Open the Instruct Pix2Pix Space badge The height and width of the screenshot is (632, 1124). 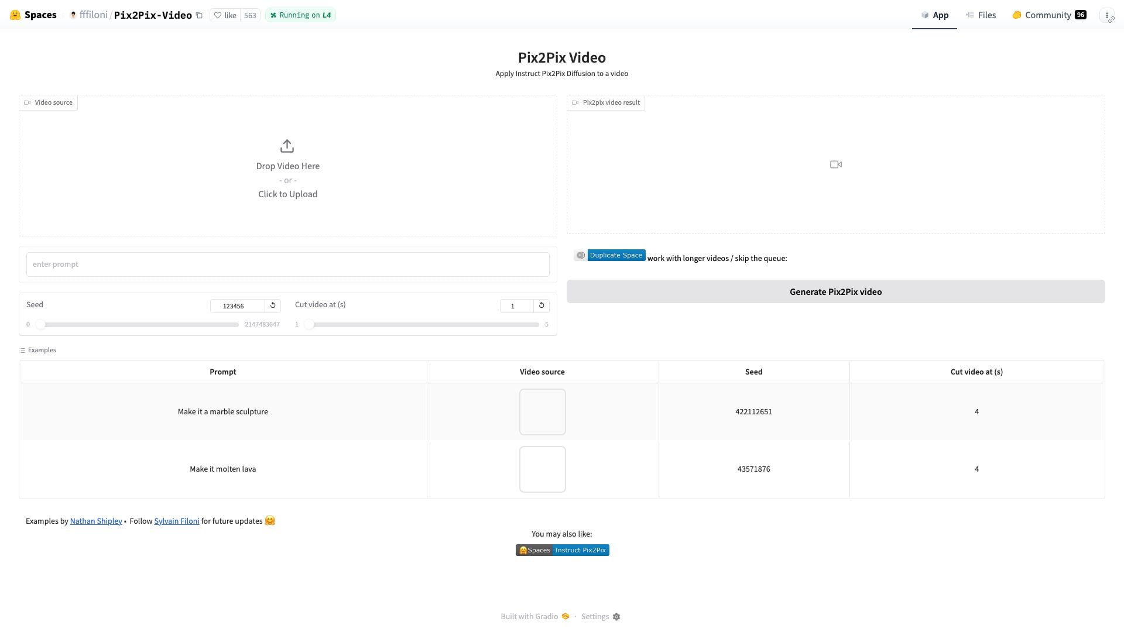(562, 550)
